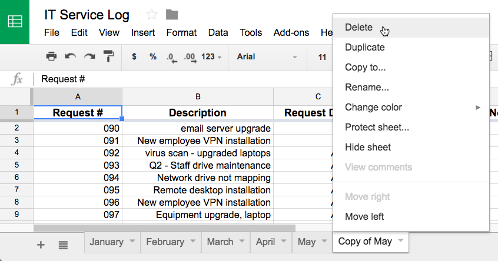498x261 pixels.
Task: Switch to the March sheet tab
Action: pos(220,242)
